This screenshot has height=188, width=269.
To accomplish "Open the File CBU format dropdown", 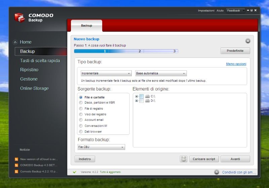I will coord(101,147).
